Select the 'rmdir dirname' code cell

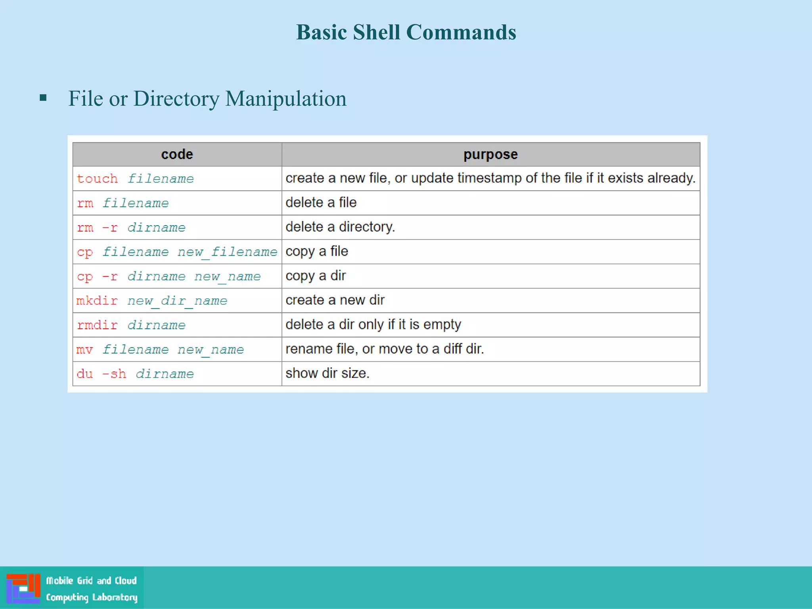click(x=177, y=325)
